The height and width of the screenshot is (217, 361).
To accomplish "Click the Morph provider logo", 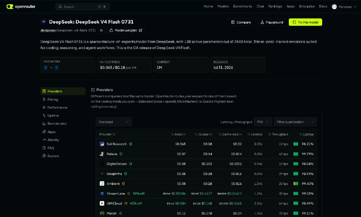I will point(102,213).
